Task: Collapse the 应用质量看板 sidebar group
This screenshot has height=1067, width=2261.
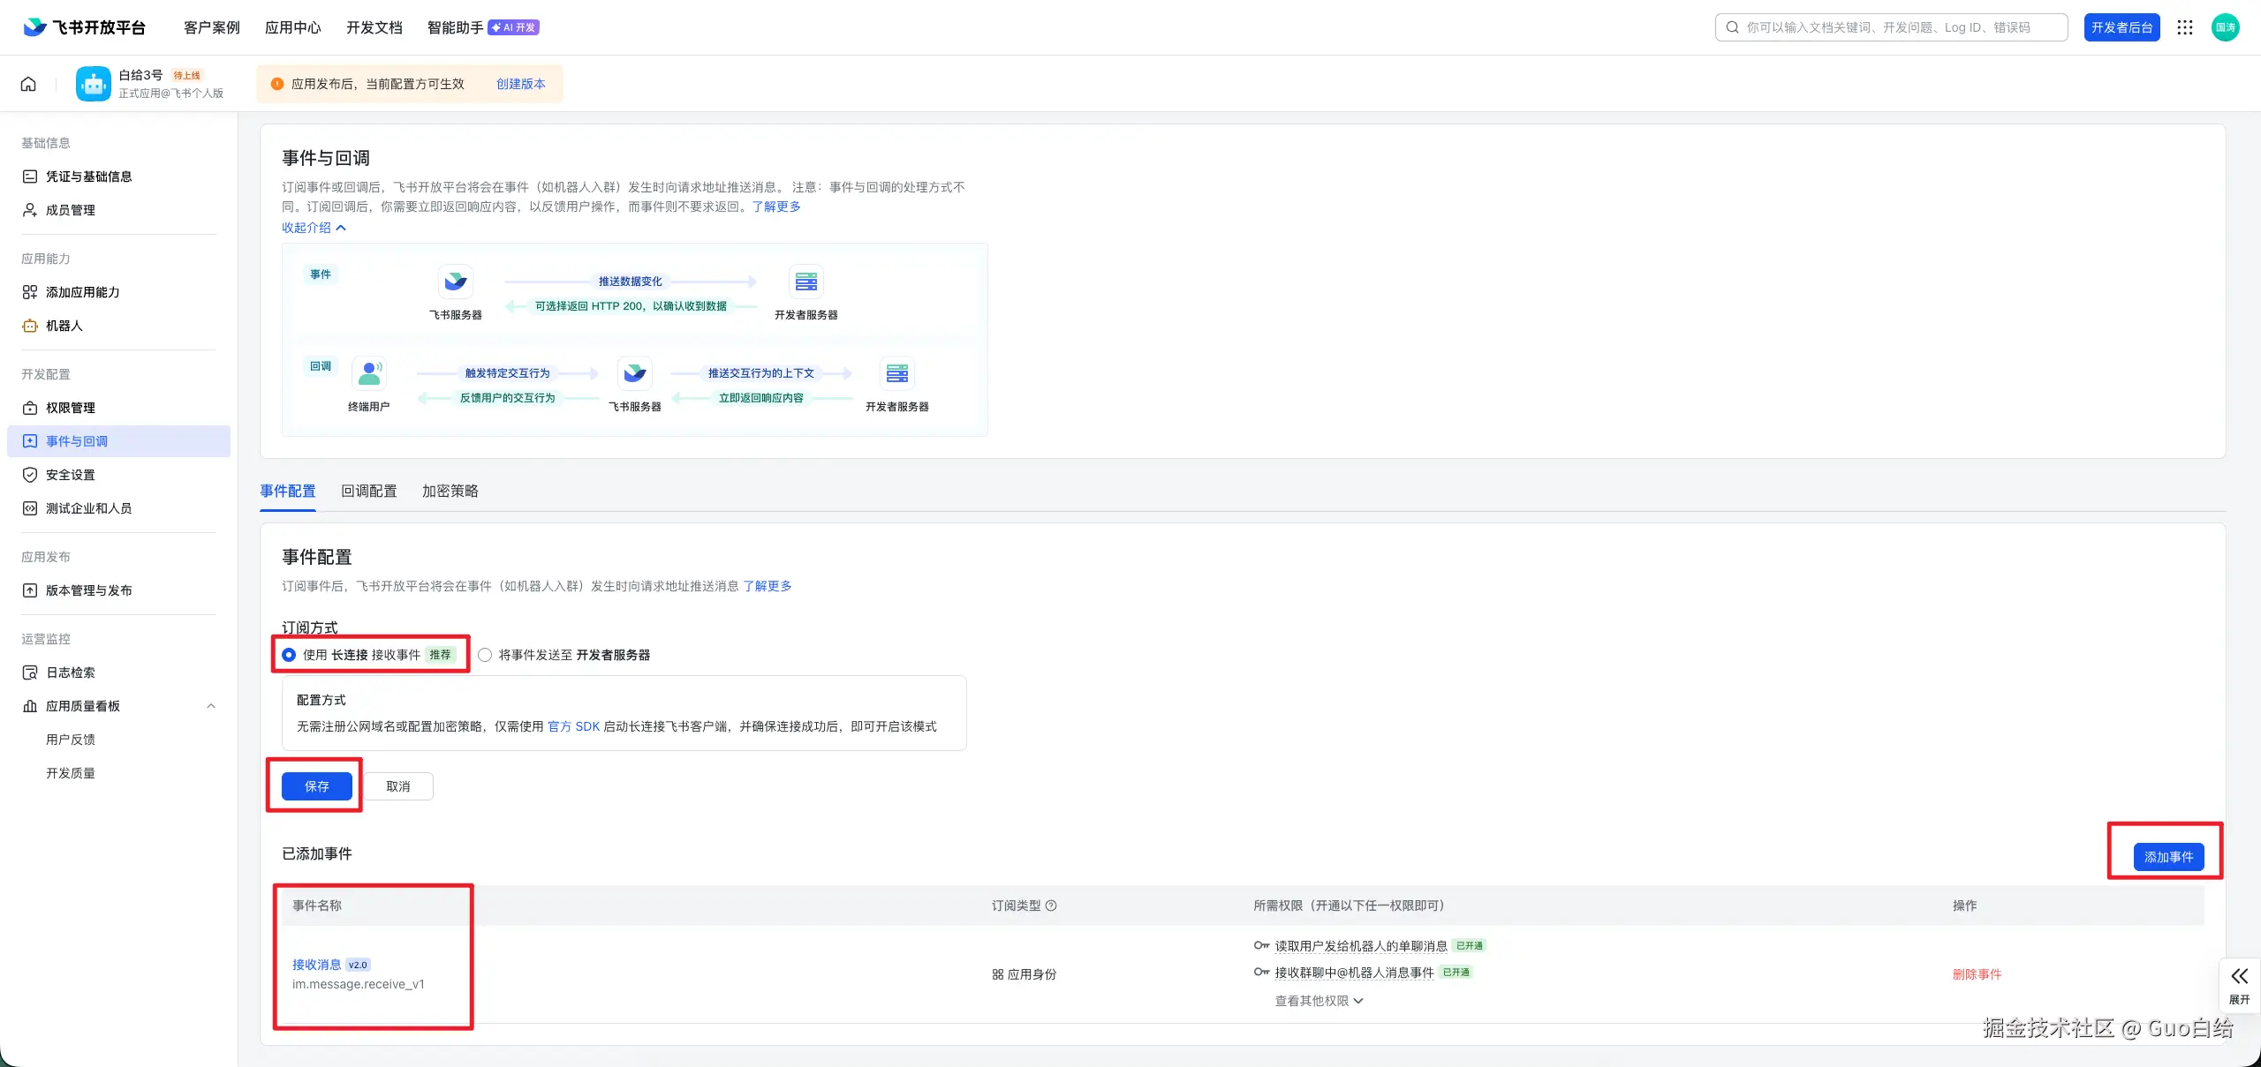Action: tap(211, 706)
